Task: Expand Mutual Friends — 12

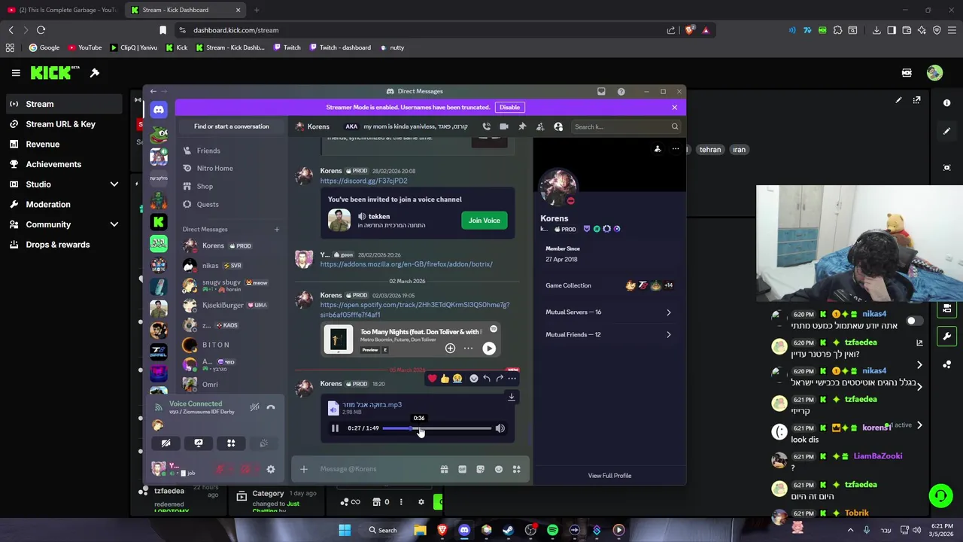Action: pos(608,334)
